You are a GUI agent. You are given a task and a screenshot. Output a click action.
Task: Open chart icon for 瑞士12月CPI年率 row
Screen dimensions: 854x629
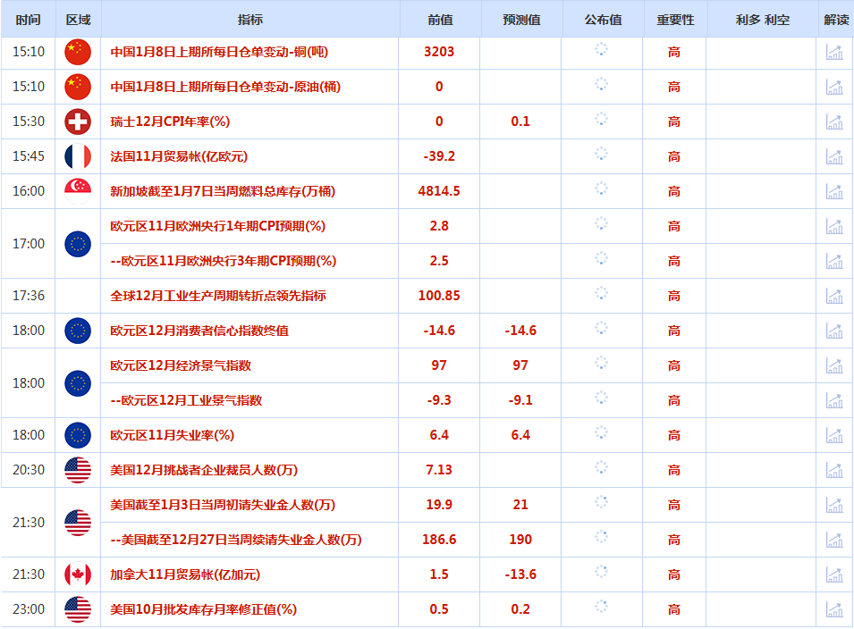tap(834, 122)
